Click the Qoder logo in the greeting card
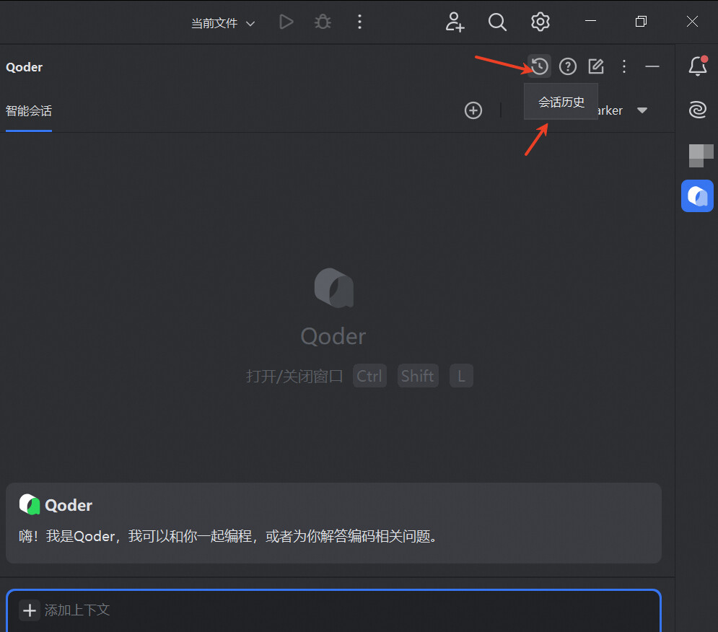The height and width of the screenshot is (632, 718). 30,505
